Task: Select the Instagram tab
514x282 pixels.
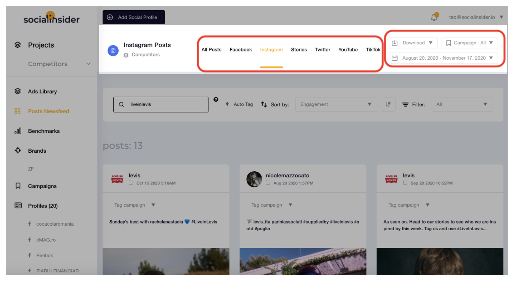Action: (271, 50)
